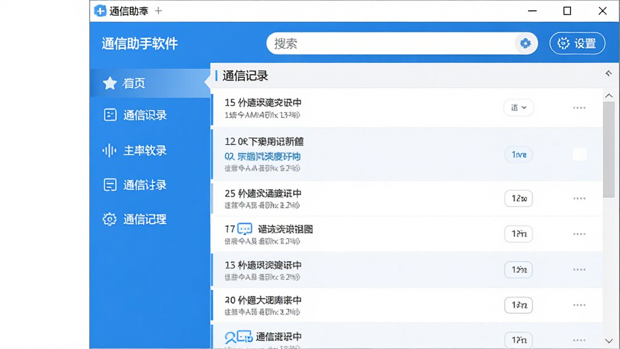The image size is (620, 349).
Task: Click the badge button on row starting 25
Action: pos(518,198)
